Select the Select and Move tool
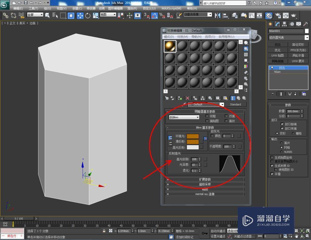 pos(81,16)
